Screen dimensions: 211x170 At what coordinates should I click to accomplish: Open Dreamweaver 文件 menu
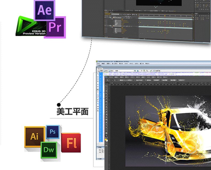pyautogui.click(x=99, y=64)
